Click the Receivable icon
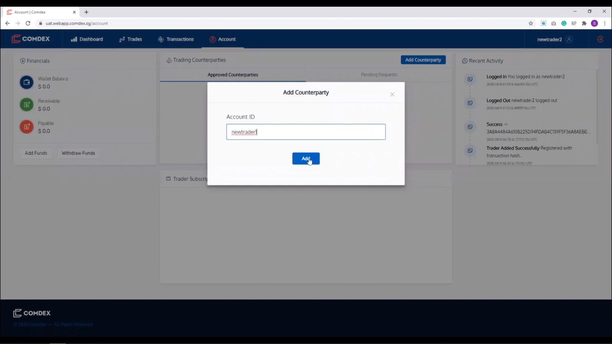612x344 pixels. (27, 105)
